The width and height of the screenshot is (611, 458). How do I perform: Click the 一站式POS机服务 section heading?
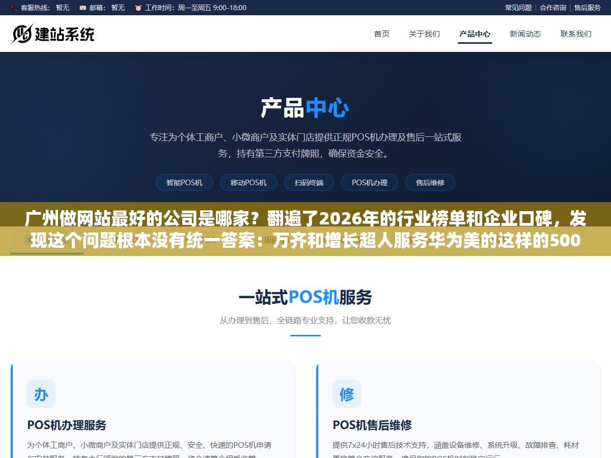tap(305, 297)
